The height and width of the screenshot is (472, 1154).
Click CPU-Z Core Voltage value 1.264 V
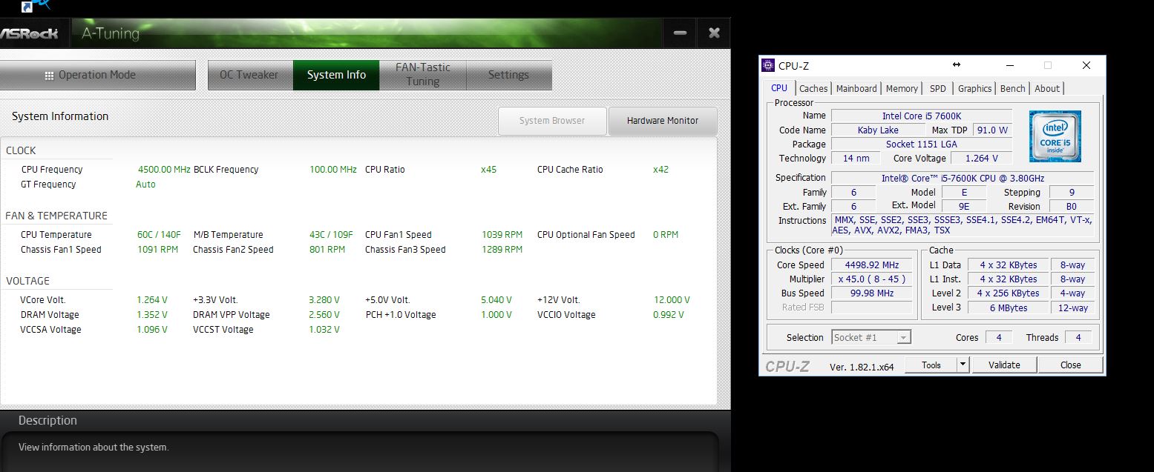click(x=982, y=158)
